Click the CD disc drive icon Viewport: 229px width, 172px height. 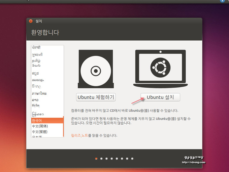pos(96,70)
